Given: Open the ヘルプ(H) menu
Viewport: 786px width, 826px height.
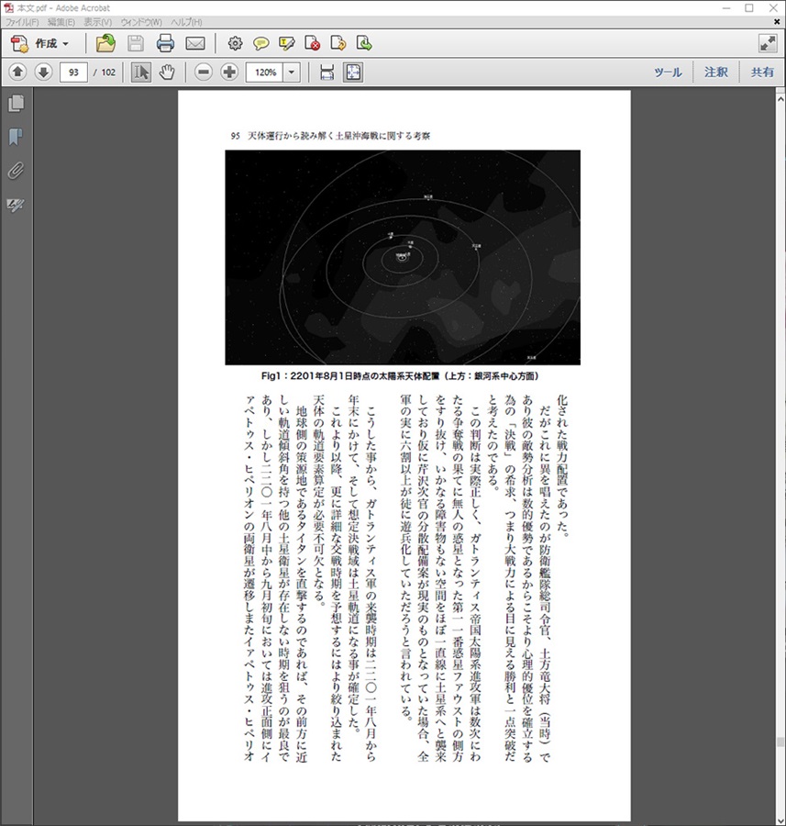Looking at the screenshot, I should click(186, 22).
